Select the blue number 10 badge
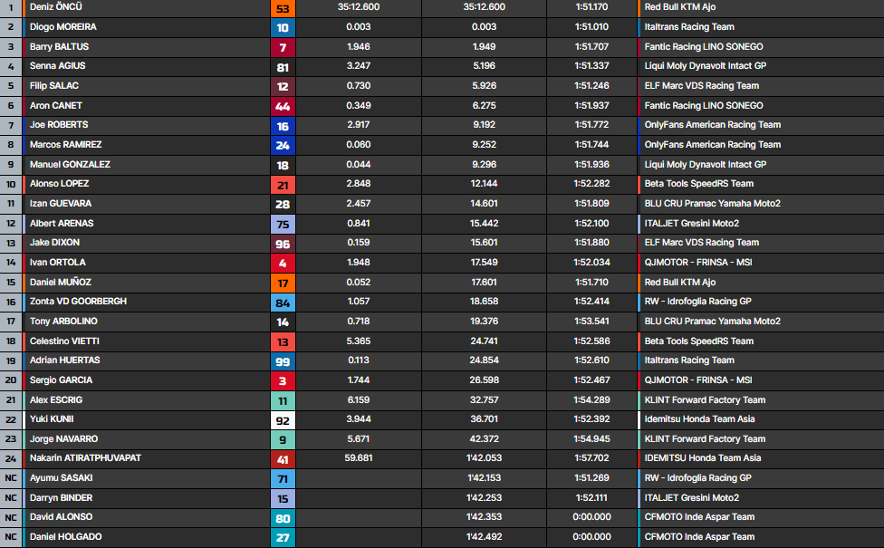 283,27
